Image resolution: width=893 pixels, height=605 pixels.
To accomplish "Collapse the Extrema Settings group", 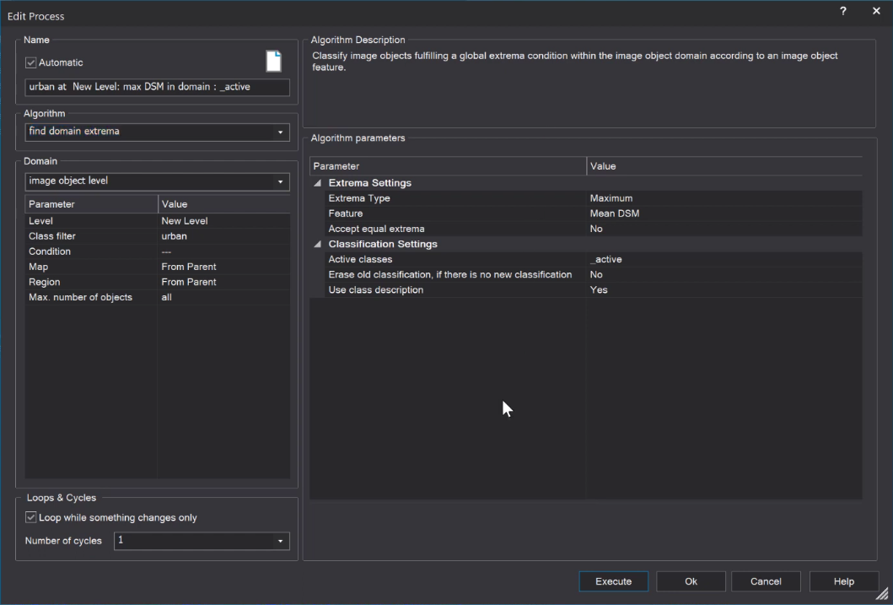I will (x=318, y=183).
